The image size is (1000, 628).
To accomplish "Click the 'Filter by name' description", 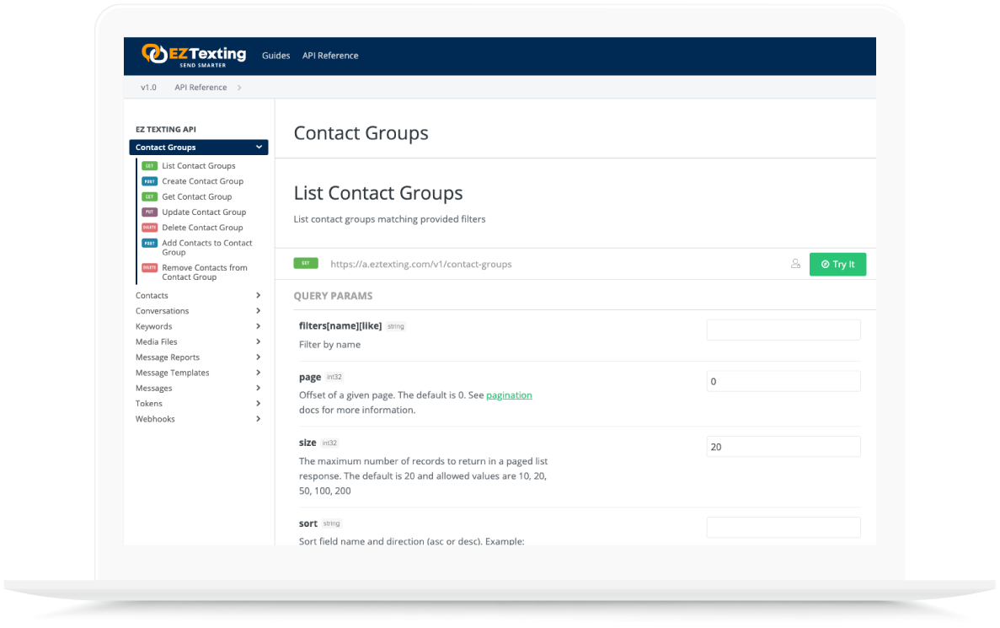I will 329,345.
